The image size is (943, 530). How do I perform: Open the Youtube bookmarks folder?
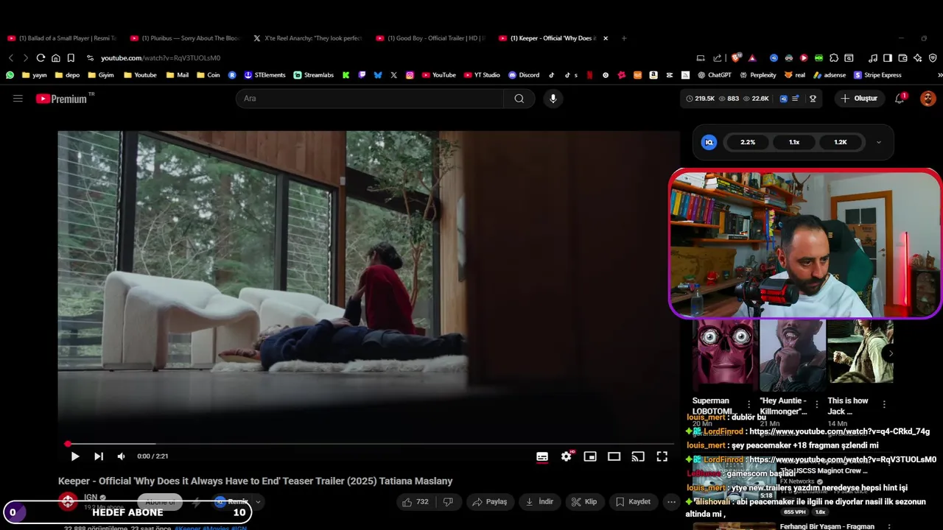click(x=140, y=75)
